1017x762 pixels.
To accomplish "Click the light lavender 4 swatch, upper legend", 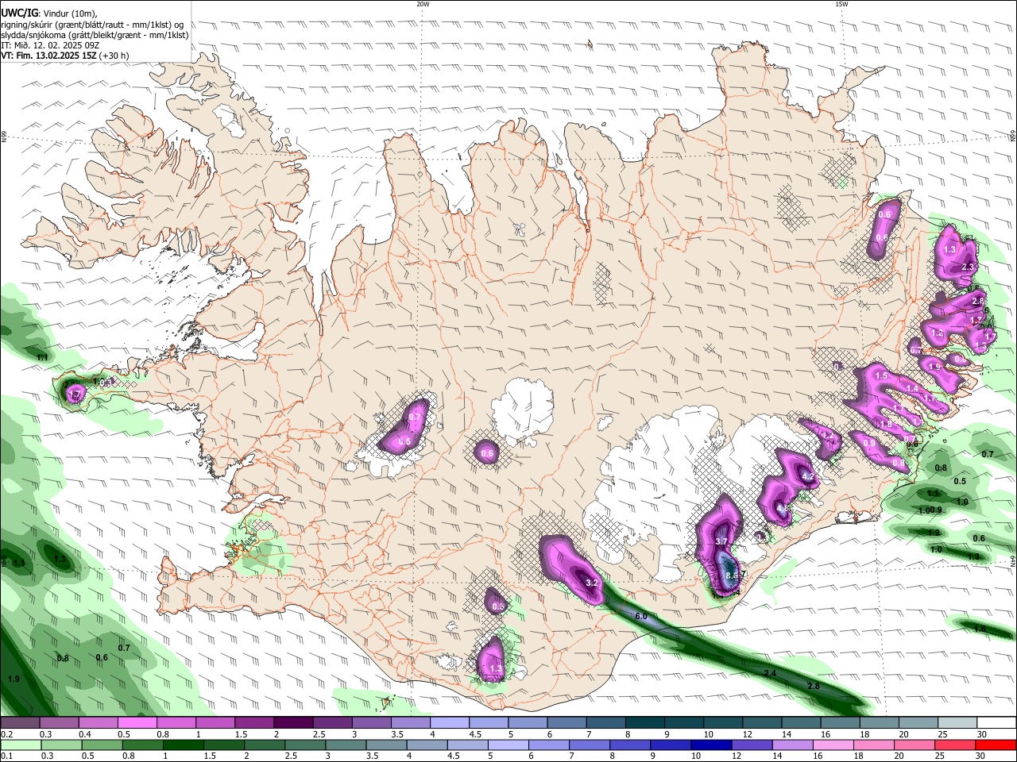I will tap(448, 723).
